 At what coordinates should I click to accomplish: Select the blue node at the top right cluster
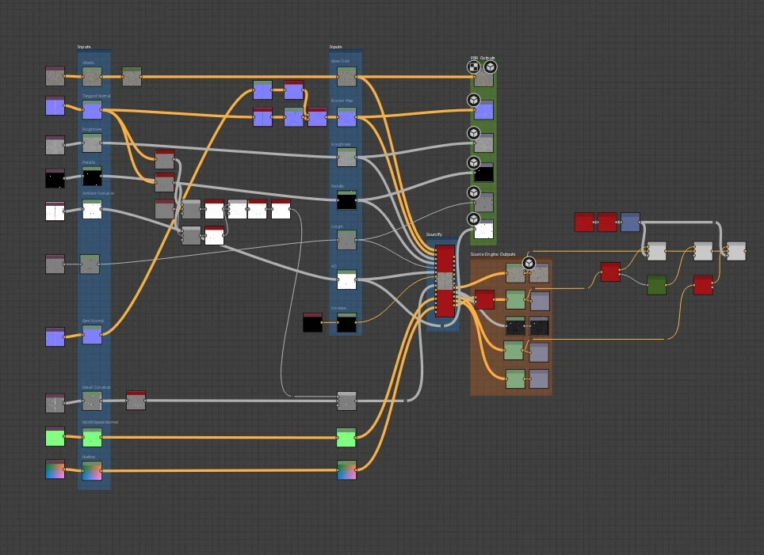pyautogui.click(x=628, y=223)
